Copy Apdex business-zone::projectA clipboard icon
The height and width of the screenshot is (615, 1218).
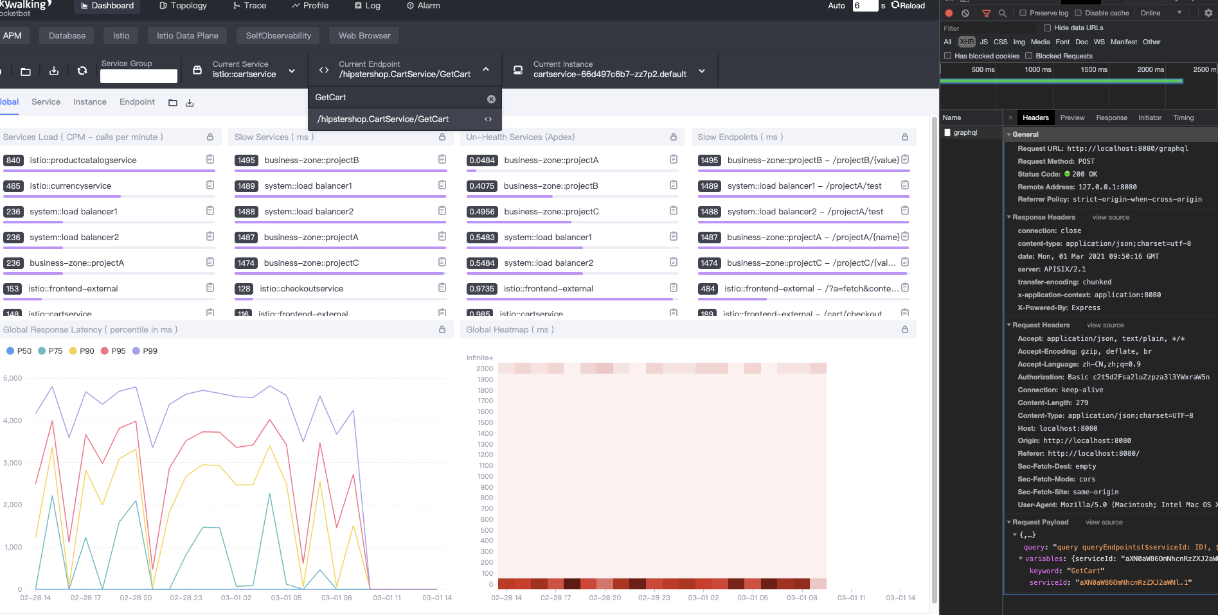pyautogui.click(x=674, y=159)
